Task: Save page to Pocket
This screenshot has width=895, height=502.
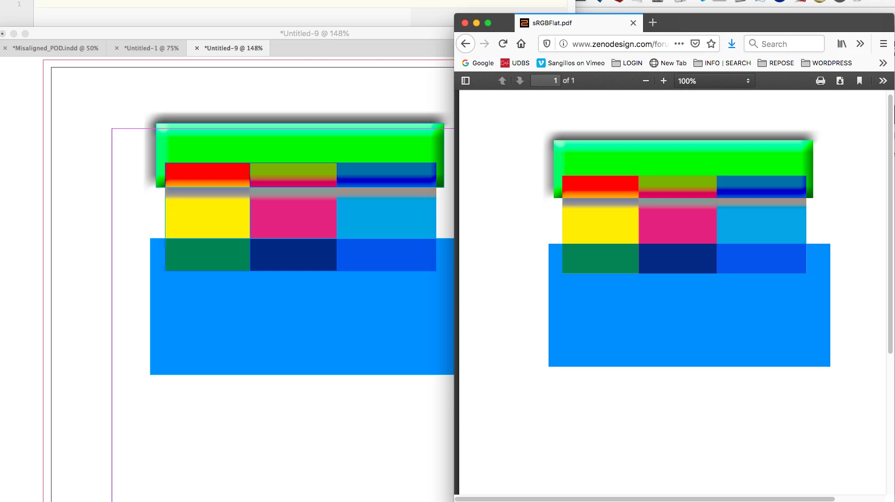Action: (695, 44)
